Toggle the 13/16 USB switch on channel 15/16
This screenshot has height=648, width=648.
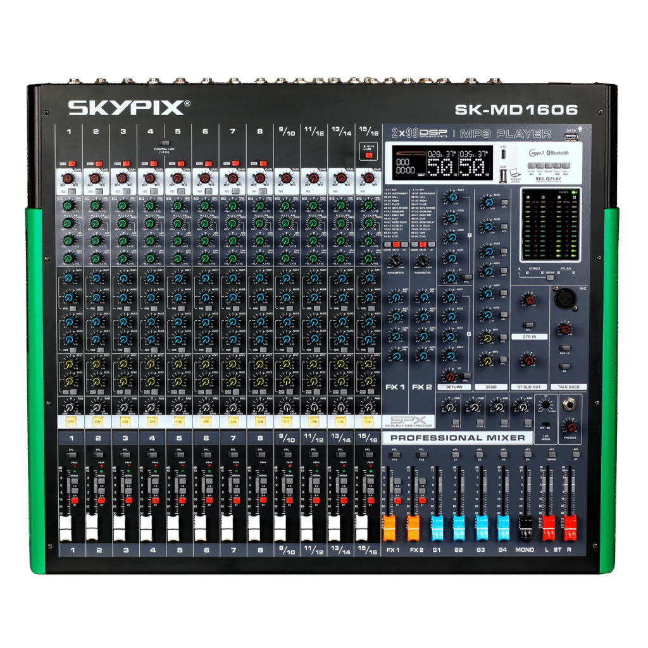(369, 155)
